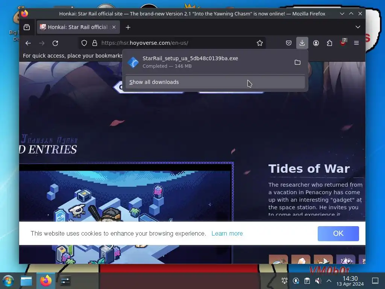Close the Honkai: Star Rail tab
This screenshot has height=289, width=385.
click(114, 27)
